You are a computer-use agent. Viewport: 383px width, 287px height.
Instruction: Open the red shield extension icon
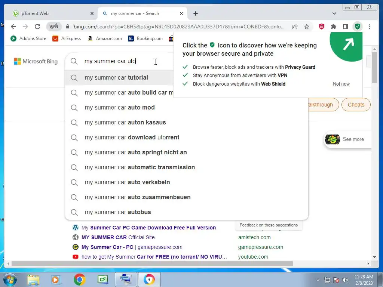tap(322, 27)
